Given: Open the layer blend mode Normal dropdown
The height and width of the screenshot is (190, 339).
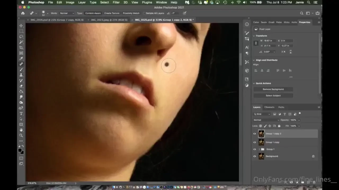Looking at the screenshot, I should 266,120.
